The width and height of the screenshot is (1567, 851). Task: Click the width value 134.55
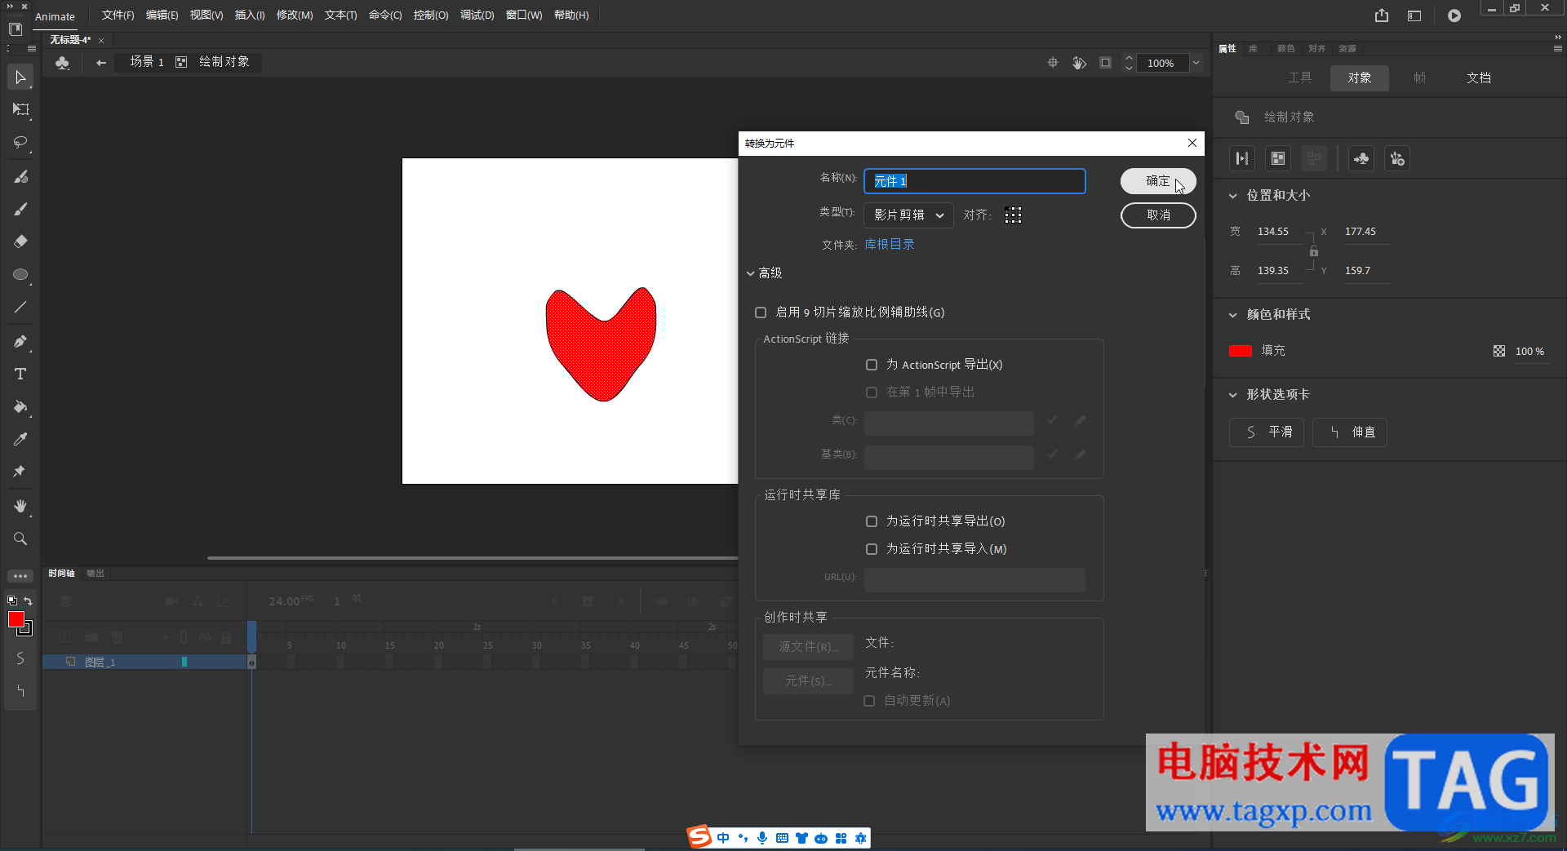[x=1273, y=232]
